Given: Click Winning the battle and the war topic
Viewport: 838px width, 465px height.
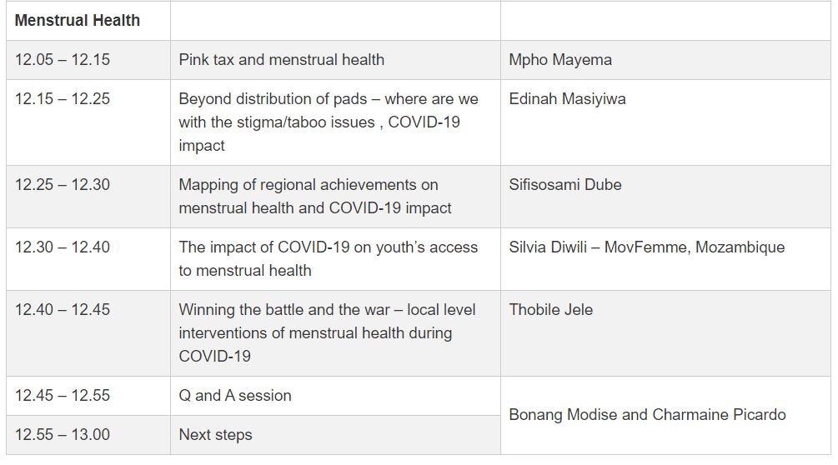Looking at the screenshot, I should click(x=327, y=332).
